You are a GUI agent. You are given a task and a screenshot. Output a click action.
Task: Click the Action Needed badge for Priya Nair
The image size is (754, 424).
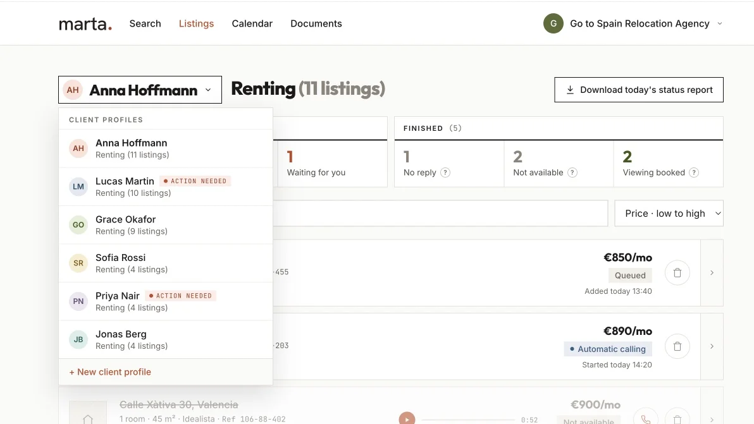point(180,296)
